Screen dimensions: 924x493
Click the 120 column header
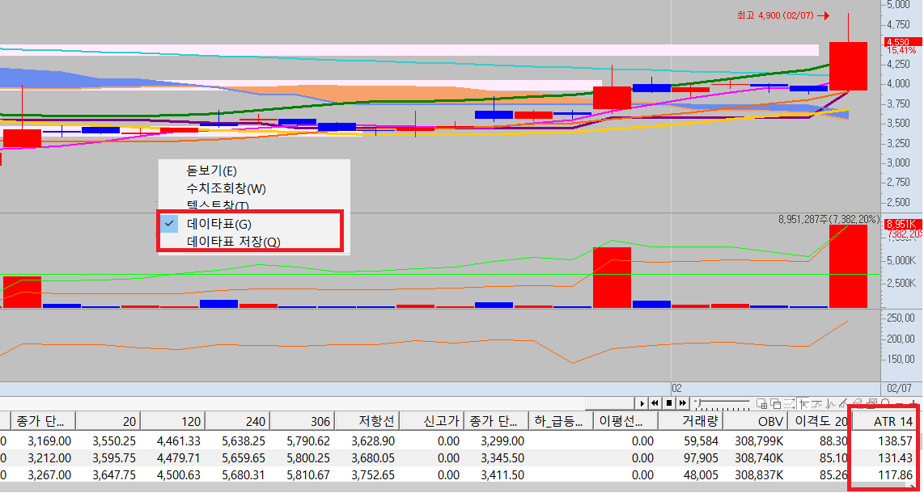click(x=172, y=421)
